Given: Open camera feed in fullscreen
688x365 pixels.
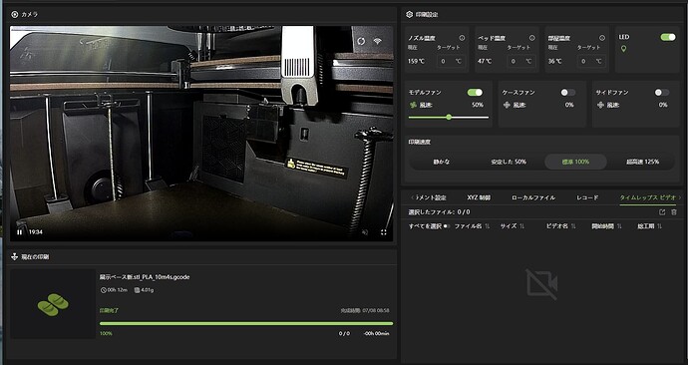Looking at the screenshot, I should [x=384, y=232].
